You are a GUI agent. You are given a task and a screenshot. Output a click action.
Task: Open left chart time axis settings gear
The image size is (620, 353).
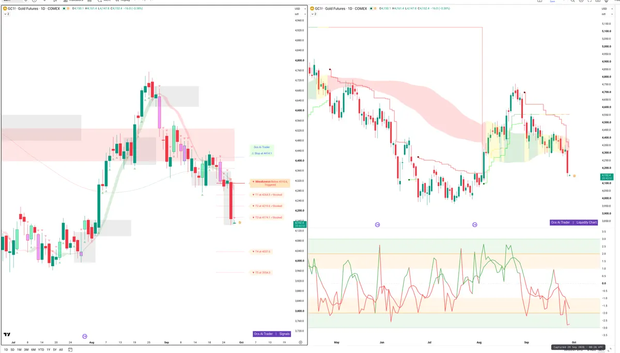tap(301, 342)
